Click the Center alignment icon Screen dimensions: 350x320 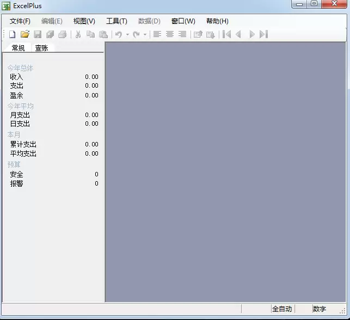click(170, 34)
